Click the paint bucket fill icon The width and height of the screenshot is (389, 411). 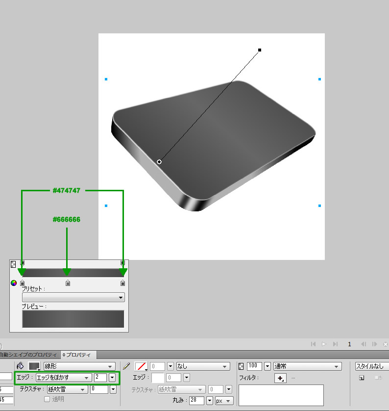coord(21,366)
